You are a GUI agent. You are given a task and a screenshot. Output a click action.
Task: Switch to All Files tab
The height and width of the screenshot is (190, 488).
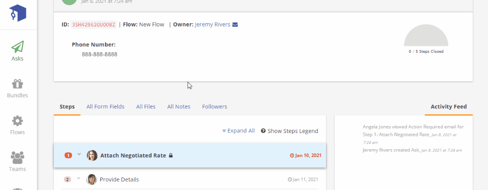pyautogui.click(x=146, y=107)
